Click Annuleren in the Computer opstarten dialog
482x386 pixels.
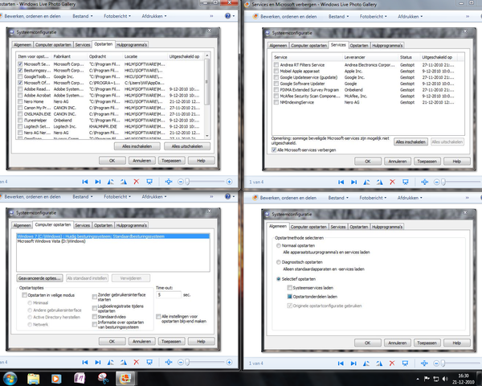(x=141, y=341)
